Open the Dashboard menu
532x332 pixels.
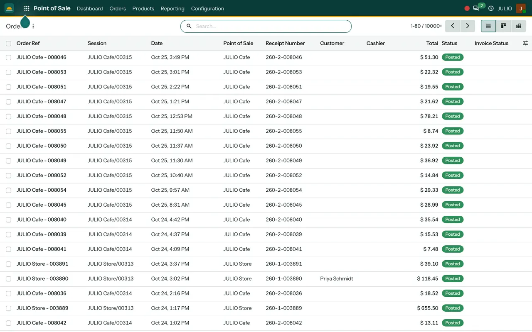(x=90, y=8)
